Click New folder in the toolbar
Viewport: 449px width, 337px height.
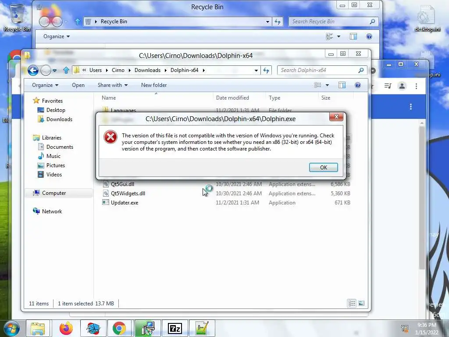pos(154,85)
